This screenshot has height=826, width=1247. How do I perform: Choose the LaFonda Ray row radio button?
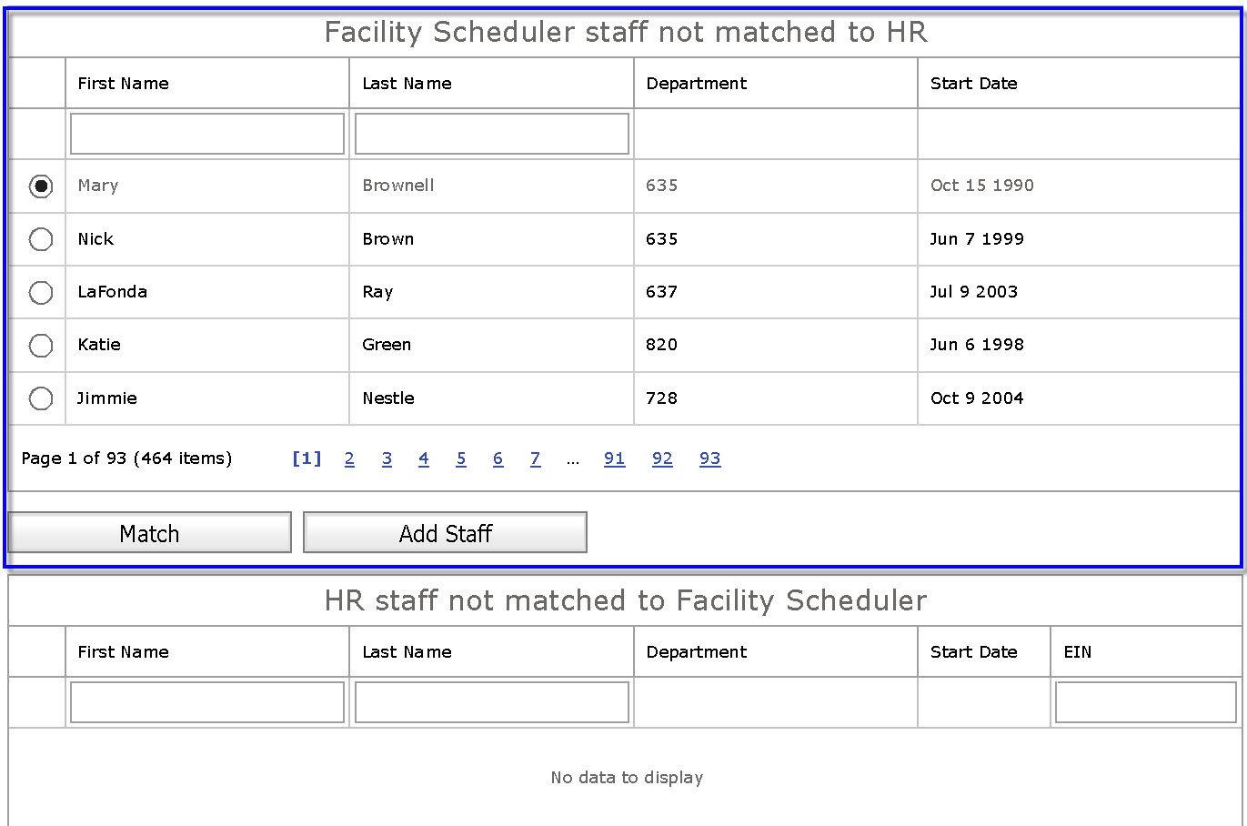click(x=41, y=292)
